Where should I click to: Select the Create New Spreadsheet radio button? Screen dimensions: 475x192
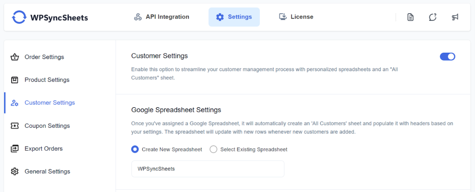(x=135, y=149)
